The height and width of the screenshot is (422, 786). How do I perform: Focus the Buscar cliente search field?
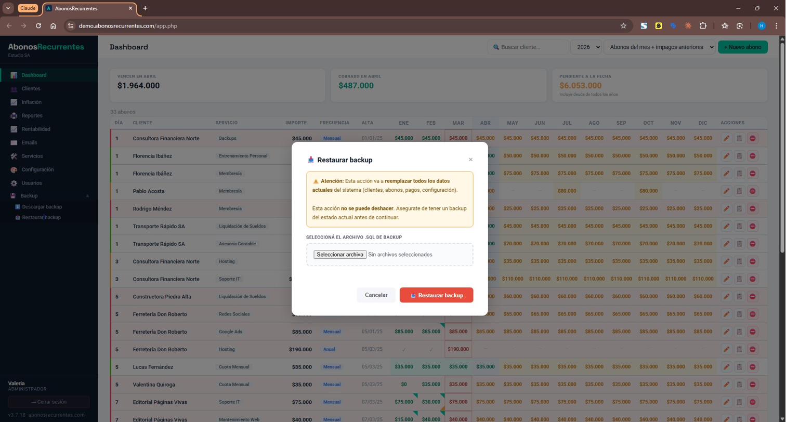point(528,47)
